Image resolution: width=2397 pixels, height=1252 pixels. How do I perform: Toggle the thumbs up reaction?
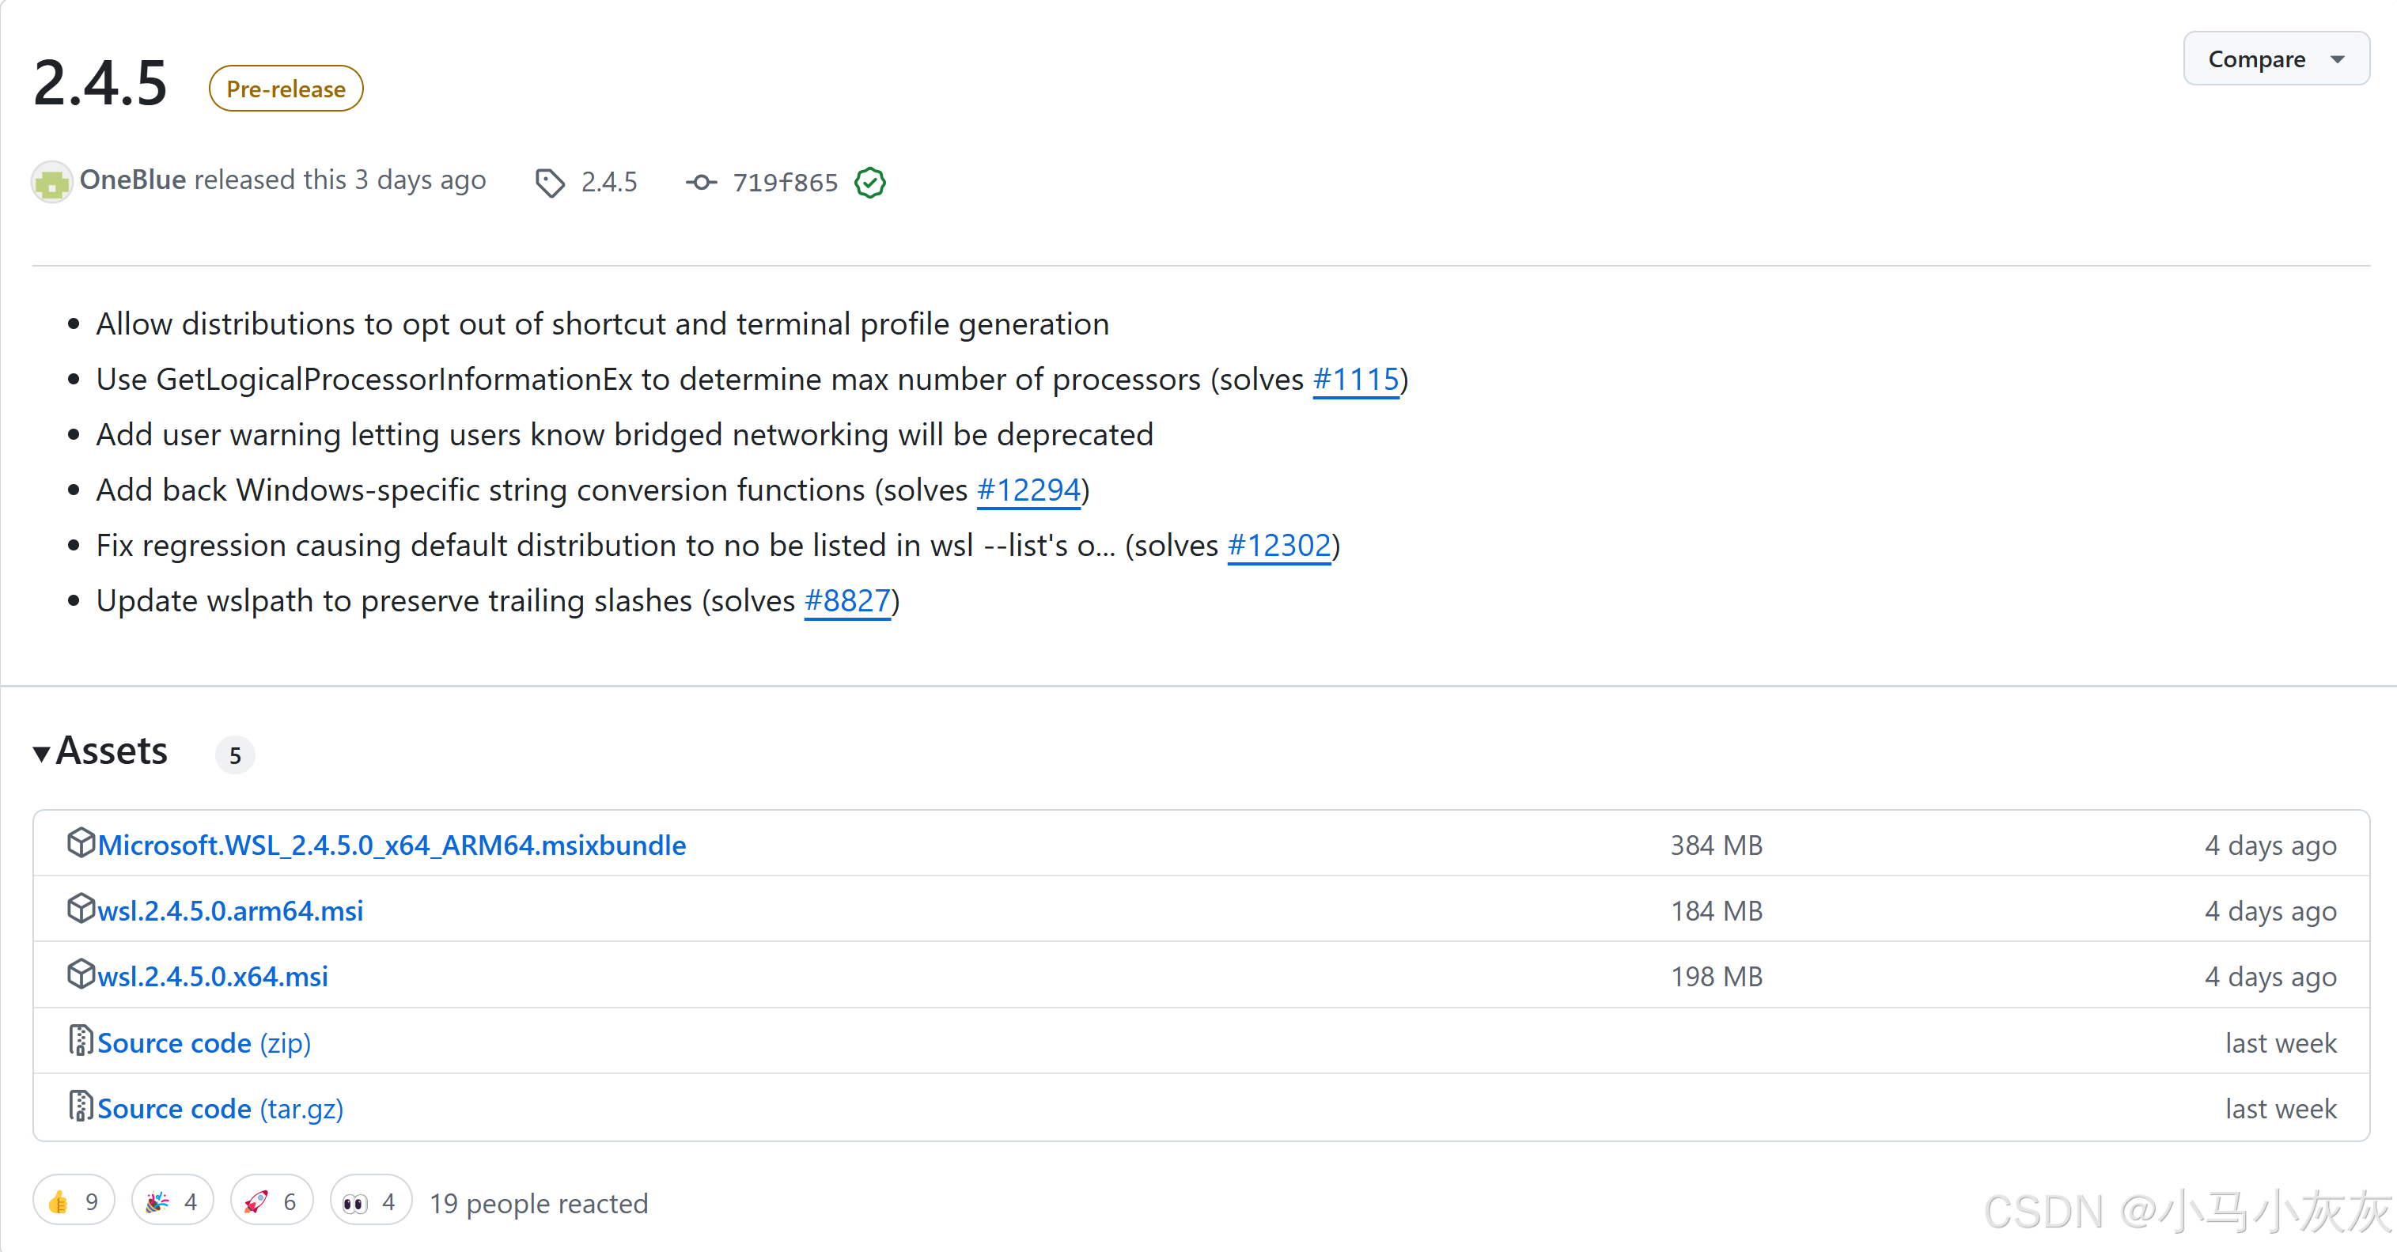click(x=74, y=1201)
